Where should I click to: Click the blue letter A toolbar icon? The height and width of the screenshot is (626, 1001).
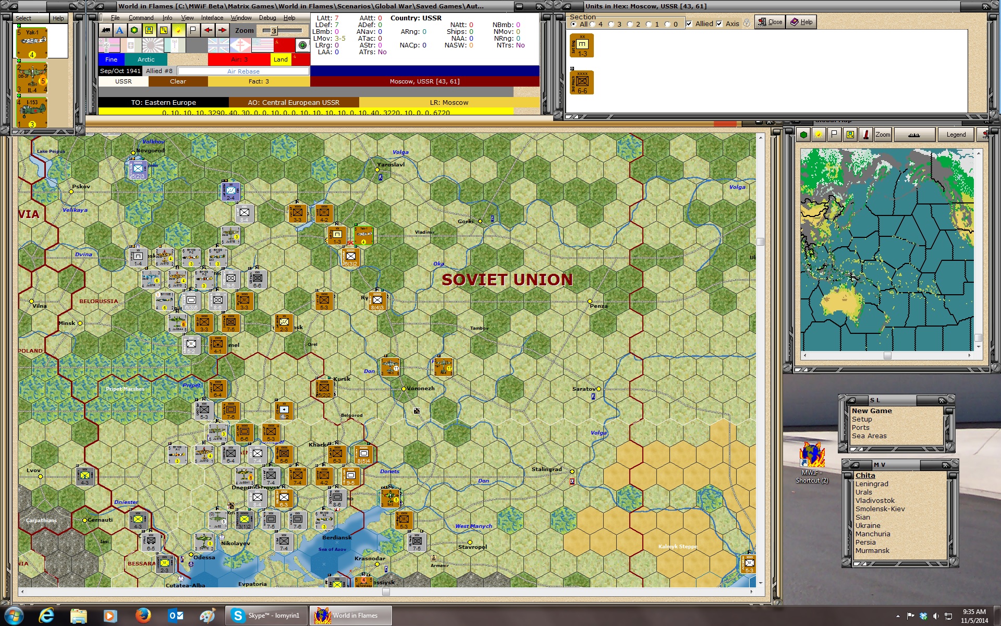[x=120, y=30]
